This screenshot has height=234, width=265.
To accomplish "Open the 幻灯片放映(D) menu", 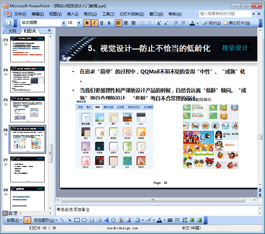I will pyautogui.click(x=132, y=14).
